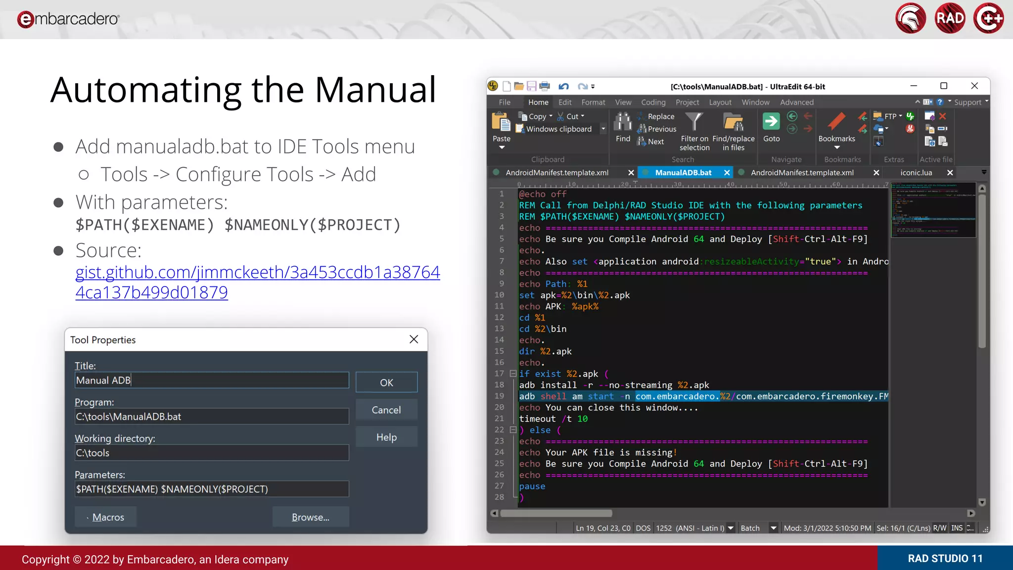
Task: Click the Copy icon in Clipboard group
Action: (523, 116)
